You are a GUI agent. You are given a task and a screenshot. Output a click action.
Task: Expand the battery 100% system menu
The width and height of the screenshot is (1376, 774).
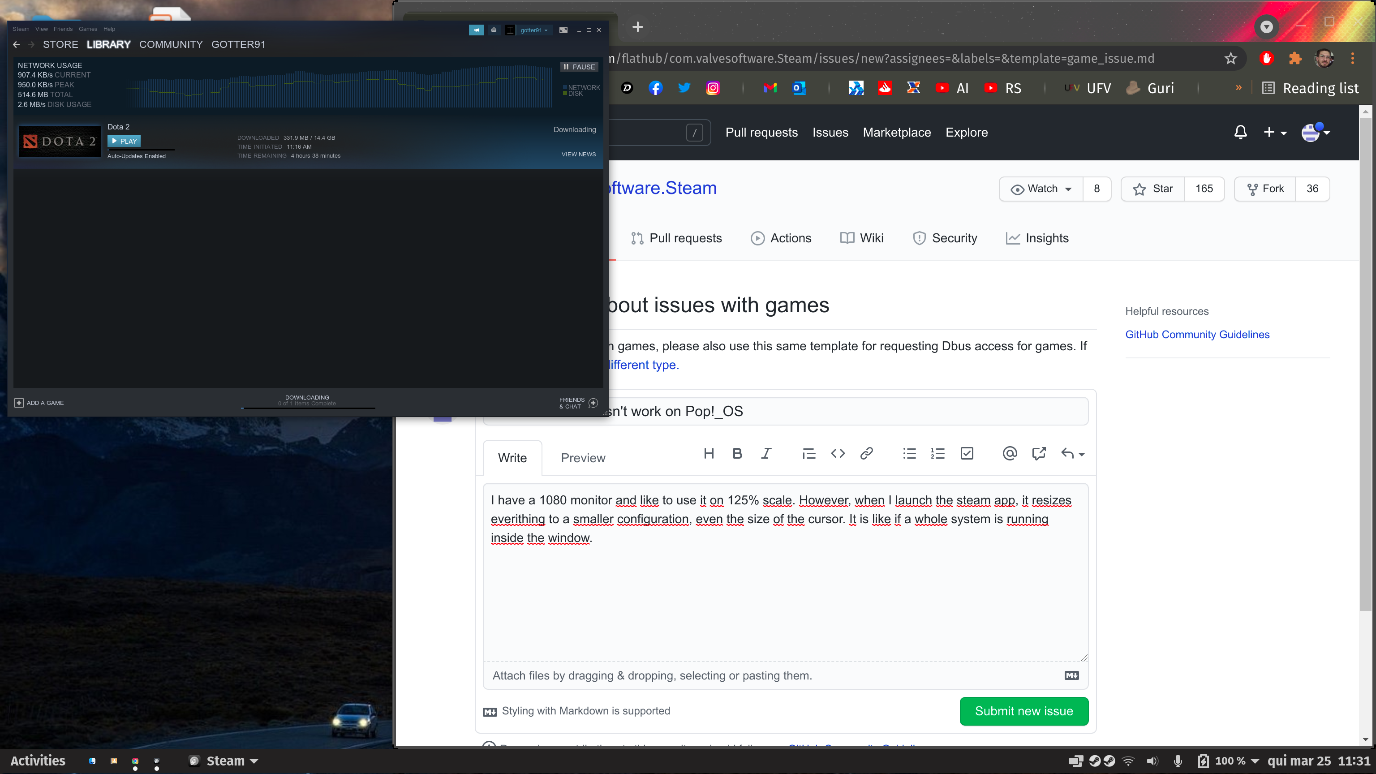[1228, 761]
